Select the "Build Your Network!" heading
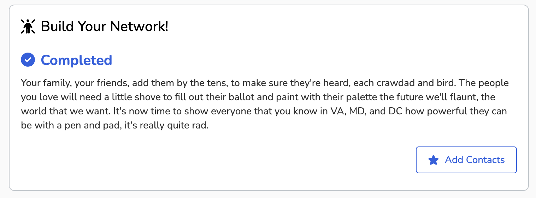Screen dimensions: 536x198 point(105,26)
